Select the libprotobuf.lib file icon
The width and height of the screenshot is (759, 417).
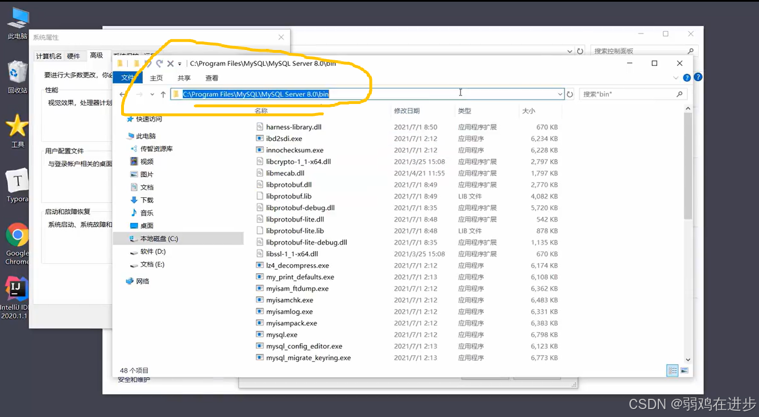[260, 196]
